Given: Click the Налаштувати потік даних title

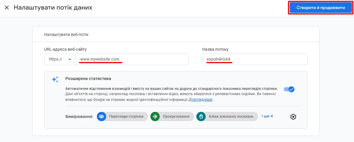Looking at the screenshot, I should coord(53,8).
